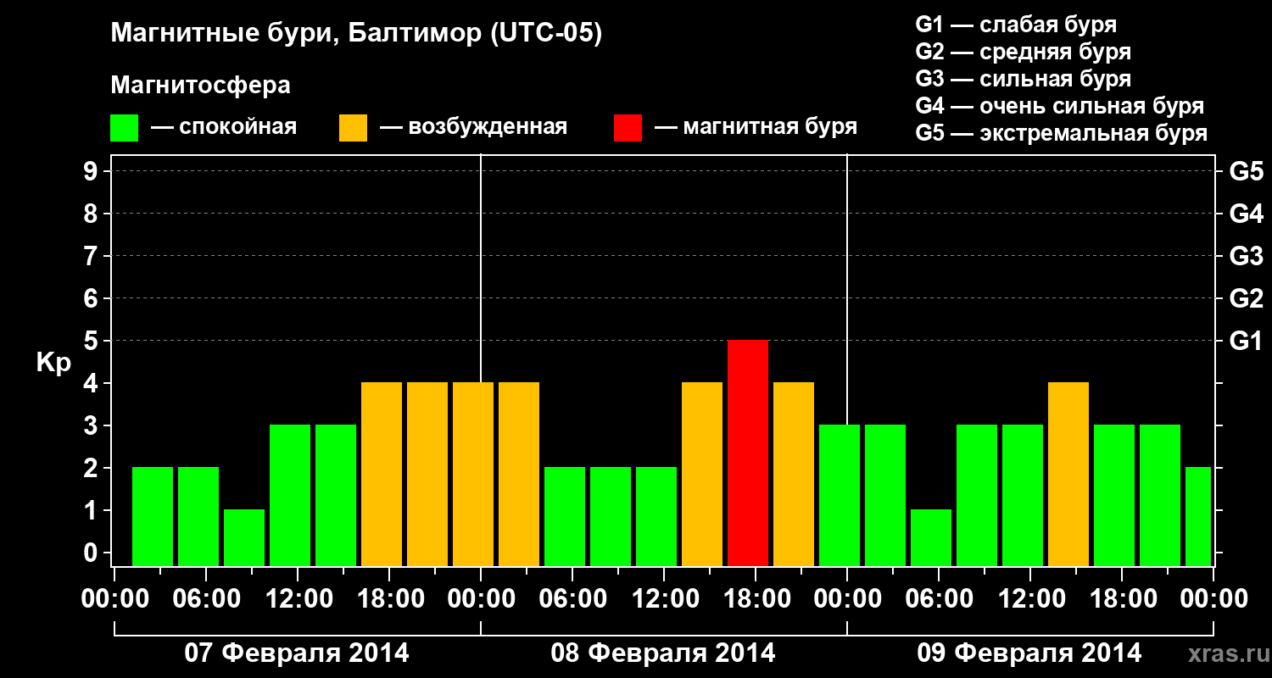Click the 'G1' label on the right axis
Image resolution: width=1272 pixels, height=678 pixels.
tap(1246, 341)
